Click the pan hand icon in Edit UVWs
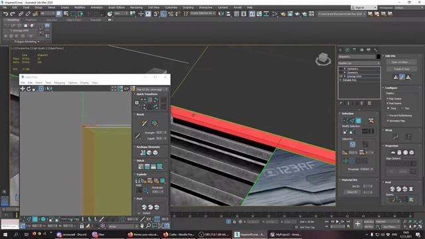This screenshot has height=239, width=425. (x=141, y=226)
